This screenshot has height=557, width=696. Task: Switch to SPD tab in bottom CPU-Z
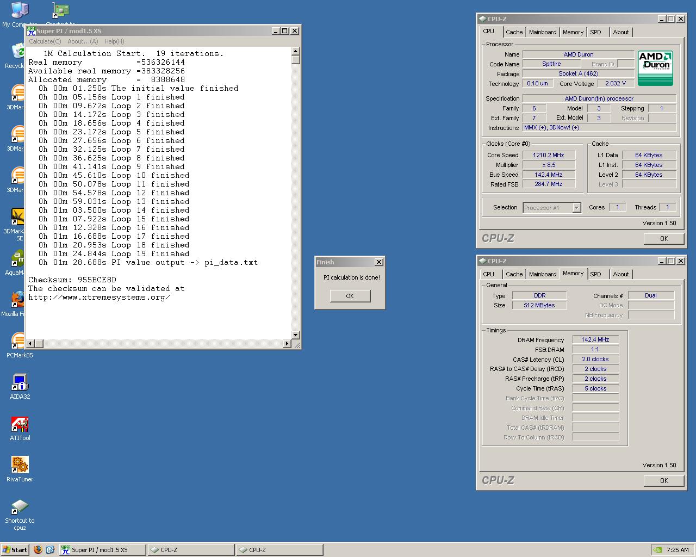click(596, 274)
